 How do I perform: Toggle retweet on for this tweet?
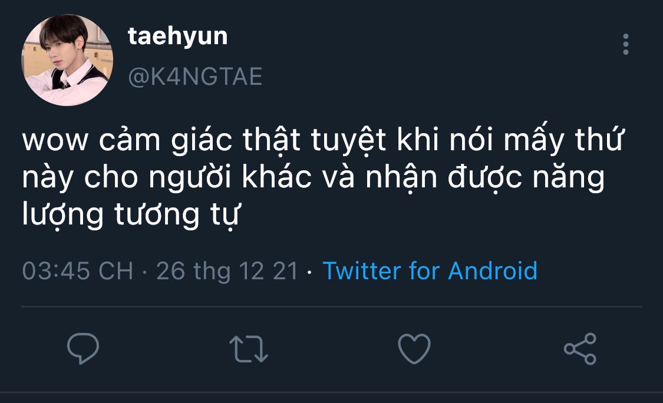point(249,349)
